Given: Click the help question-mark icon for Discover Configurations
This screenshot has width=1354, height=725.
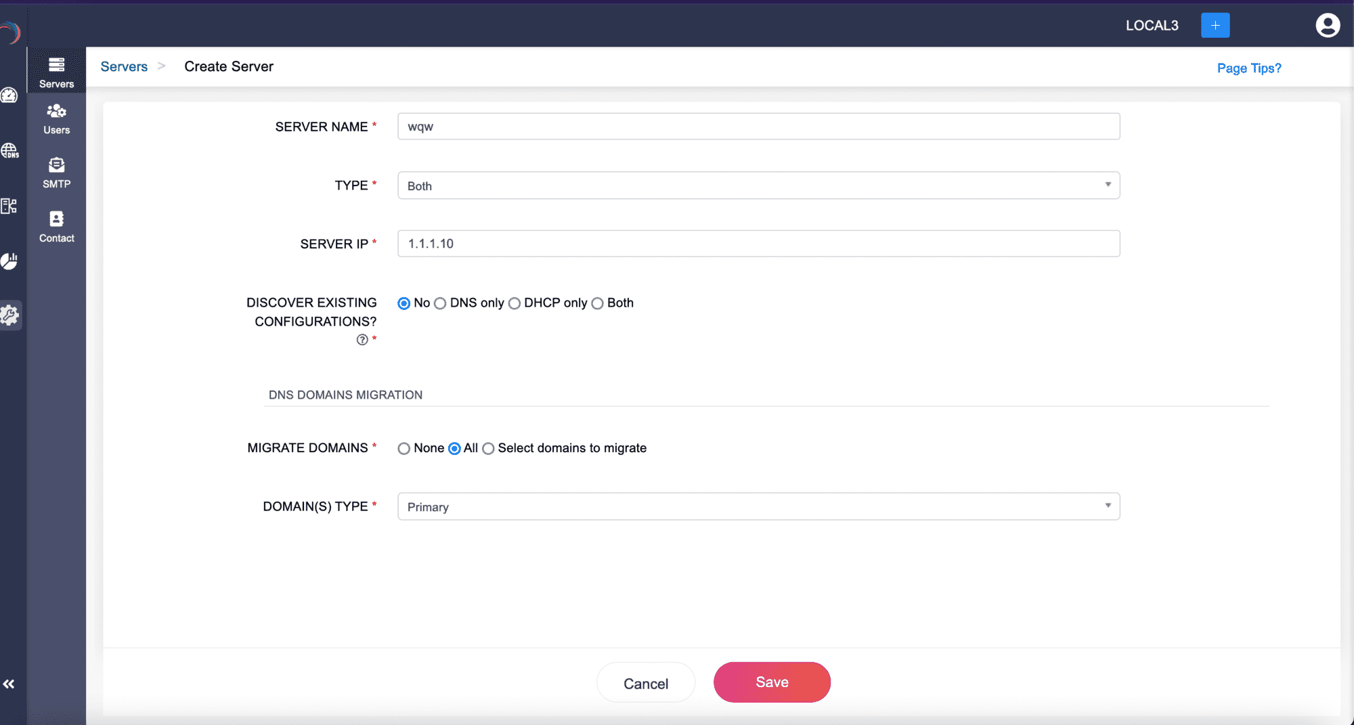Looking at the screenshot, I should coord(362,340).
